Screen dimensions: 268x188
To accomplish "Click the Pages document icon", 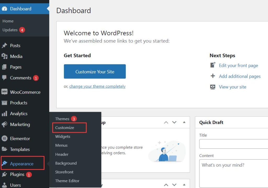I will point(4,67).
